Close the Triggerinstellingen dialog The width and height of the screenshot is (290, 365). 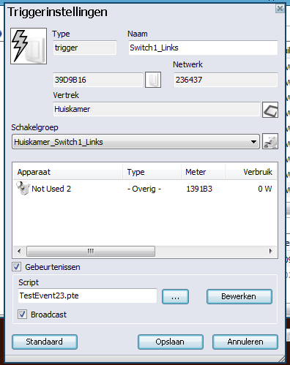coord(280,9)
